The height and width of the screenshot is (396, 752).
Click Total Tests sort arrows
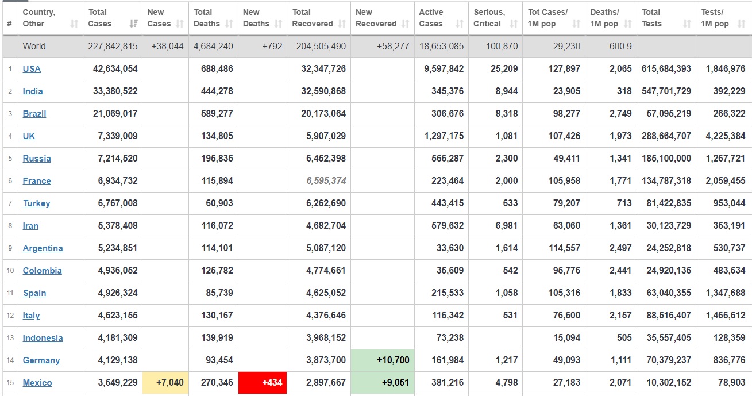click(687, 24)
